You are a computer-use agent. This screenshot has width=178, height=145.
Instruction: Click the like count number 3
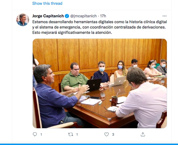[113, 135]
